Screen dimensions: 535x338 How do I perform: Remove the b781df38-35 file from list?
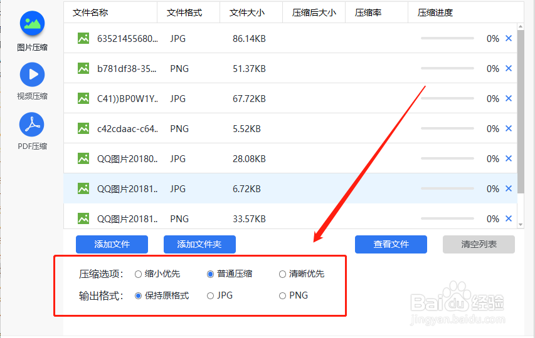pyautogui.click(x=509, y=68)
